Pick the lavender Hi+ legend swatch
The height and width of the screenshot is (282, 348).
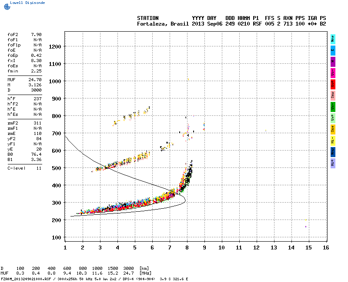[333, 163]
